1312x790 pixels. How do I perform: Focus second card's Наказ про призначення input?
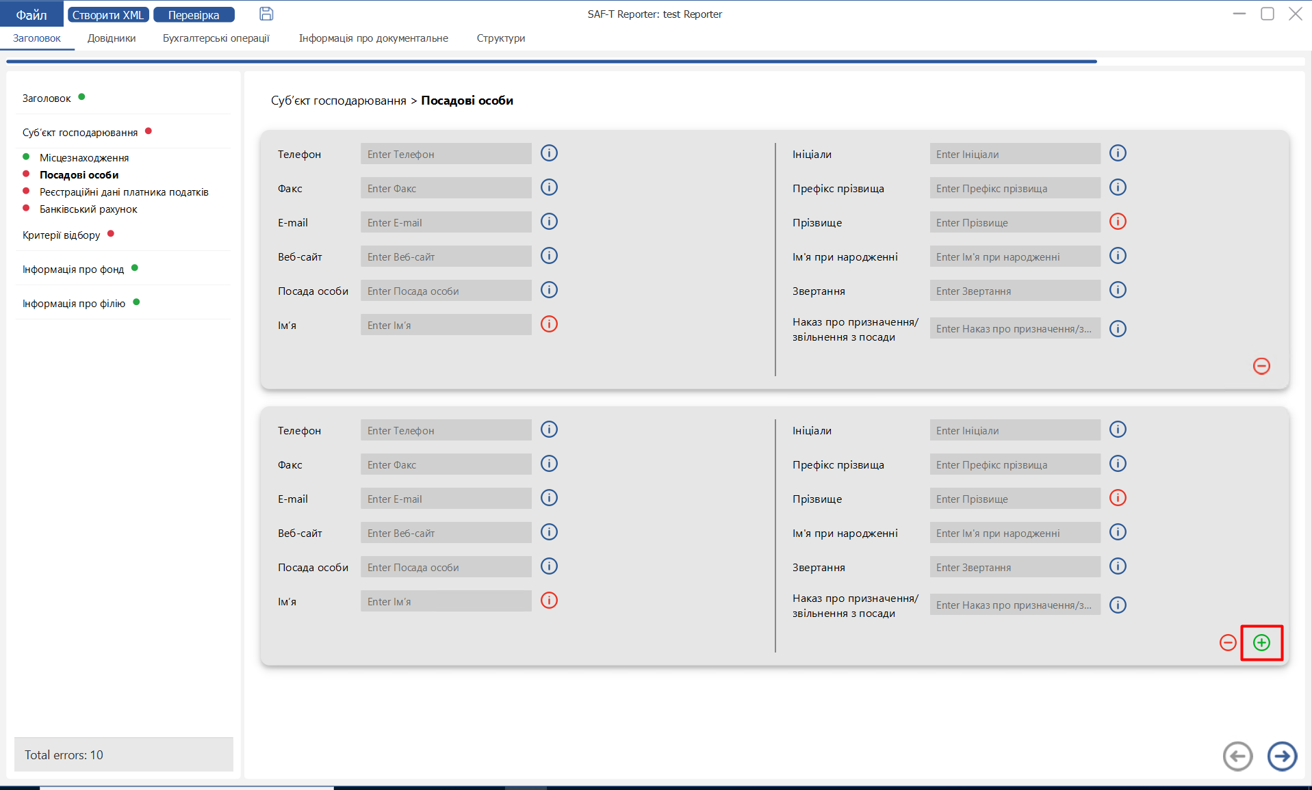coord(1015,605)
